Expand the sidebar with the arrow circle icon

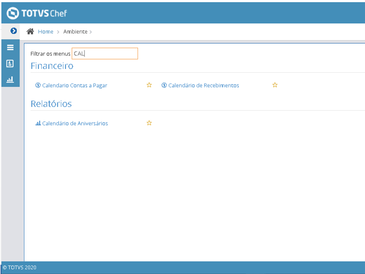point(14,31)
